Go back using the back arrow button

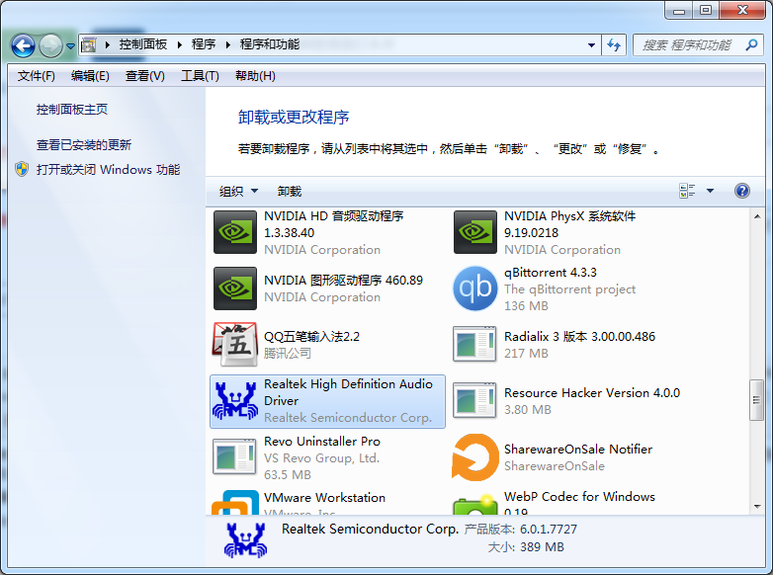tap(24, 45)
